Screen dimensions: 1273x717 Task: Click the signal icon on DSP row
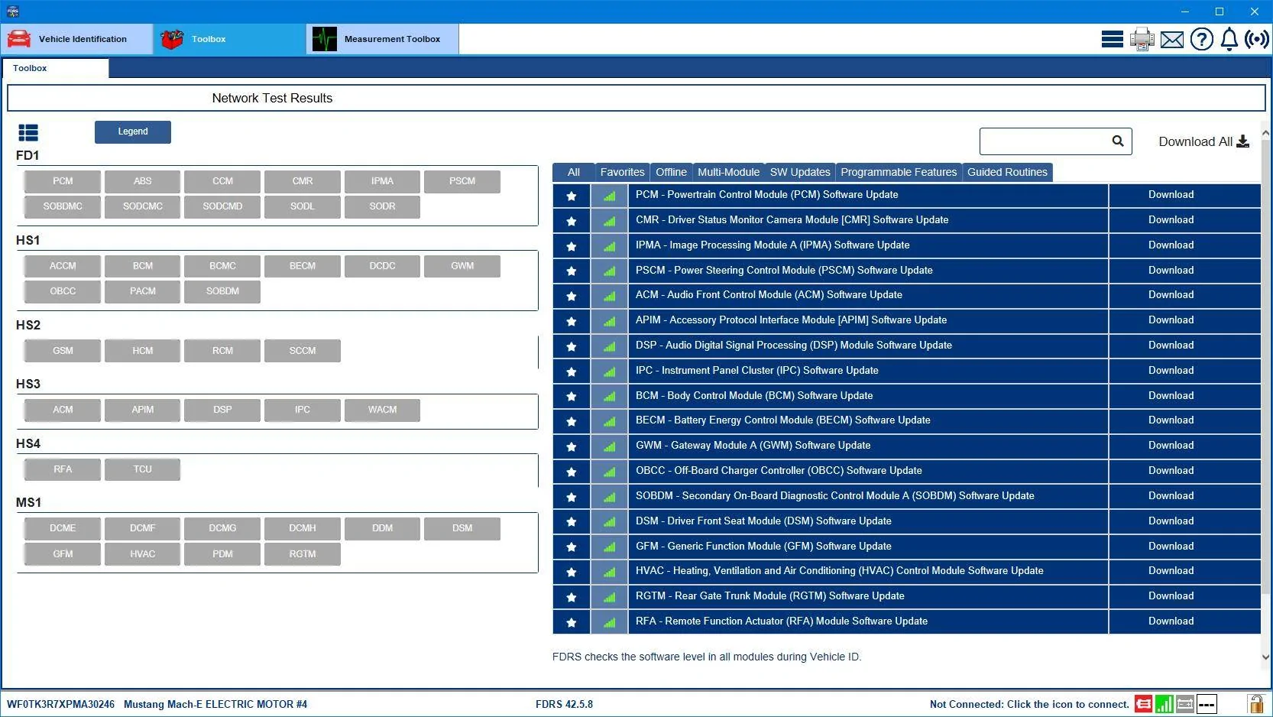pyautogui.click(x=609, y=346)
